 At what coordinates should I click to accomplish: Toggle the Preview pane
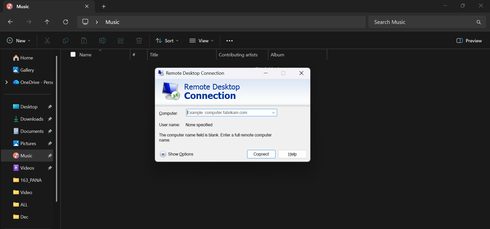[x=469, y=41]
